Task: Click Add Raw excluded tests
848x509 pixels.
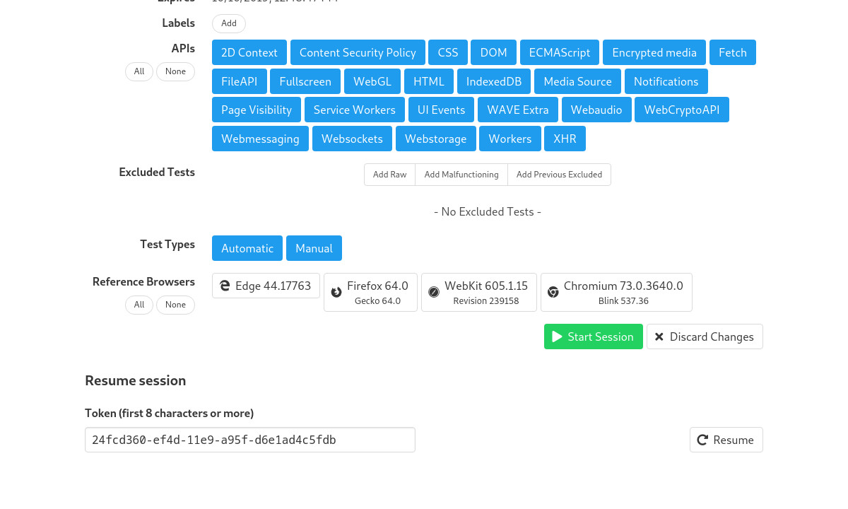Action: 390,175
